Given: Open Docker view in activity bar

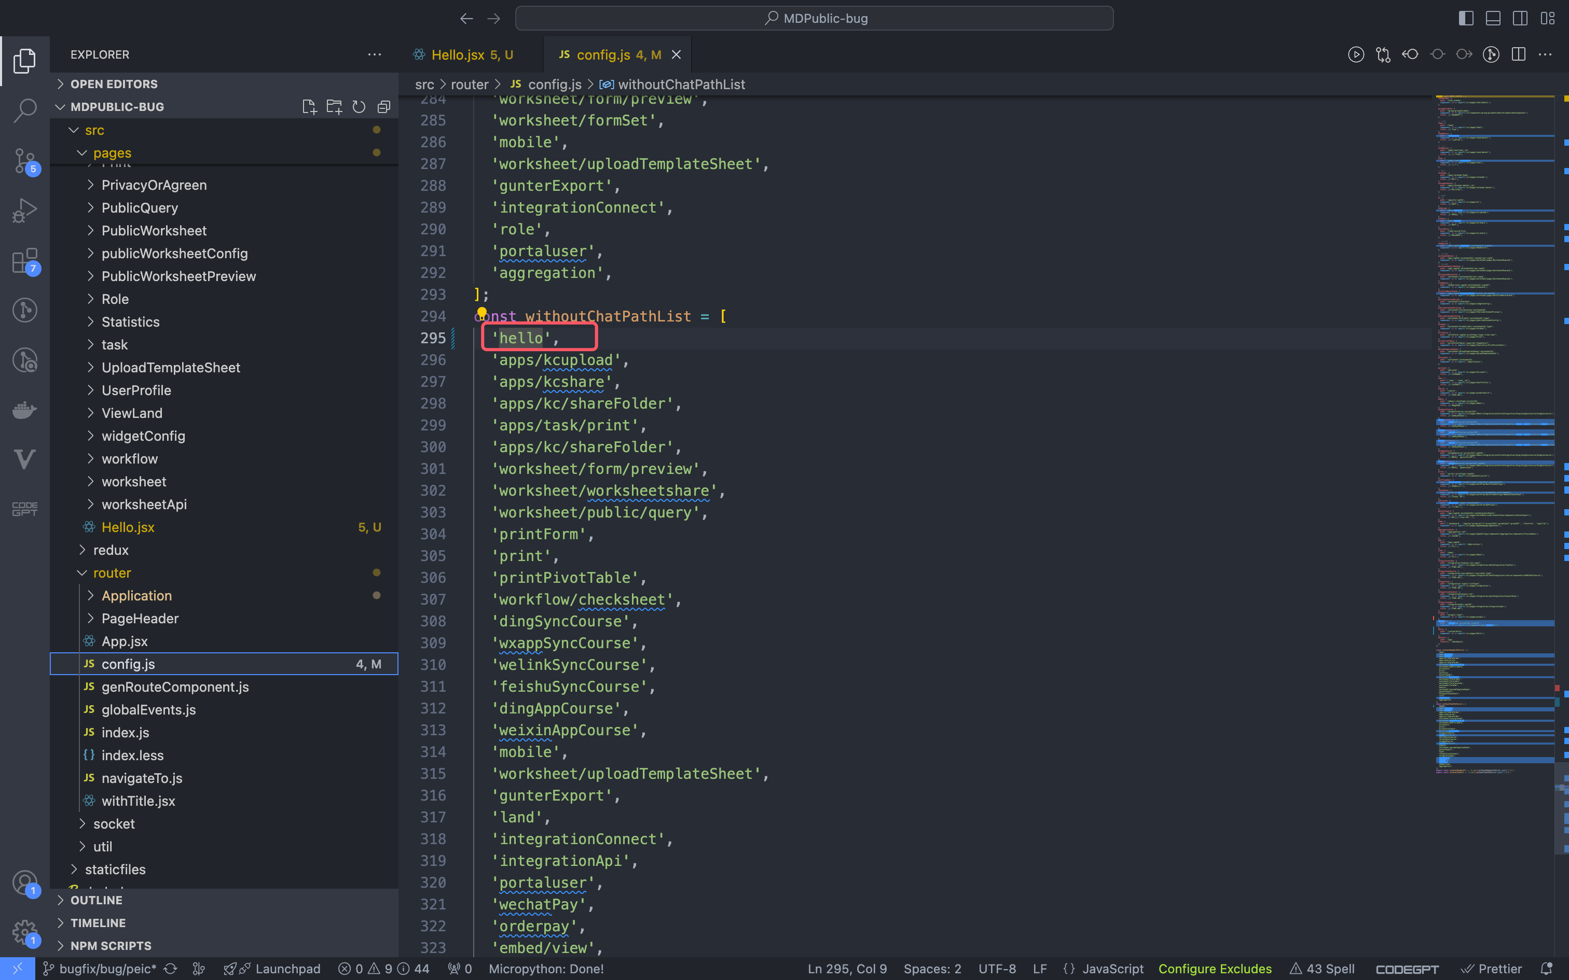Looking at the screenshot, I should click(24, 410).
